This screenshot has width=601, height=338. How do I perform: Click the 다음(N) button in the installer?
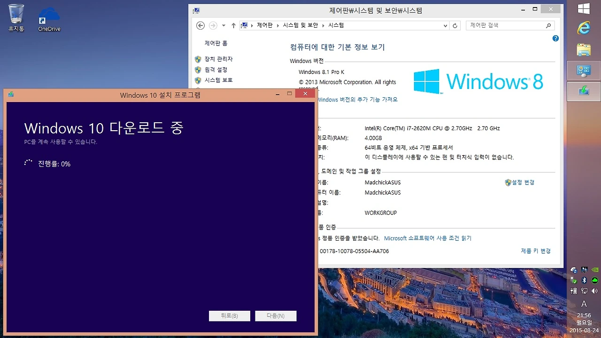[x=276, y=315]
